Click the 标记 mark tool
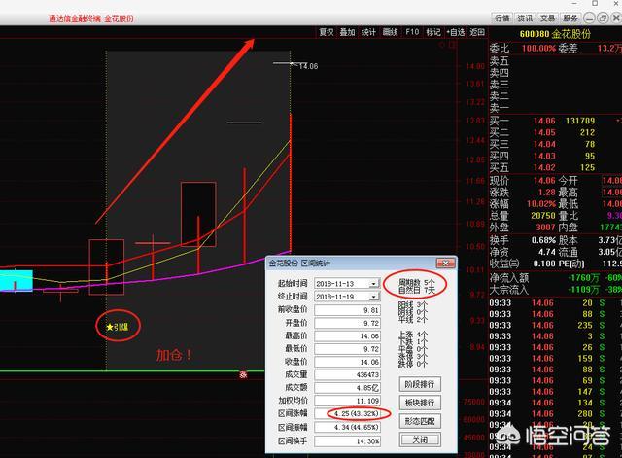Image resolution: width=622 pixels, height=458 pixels. point(432,32)
